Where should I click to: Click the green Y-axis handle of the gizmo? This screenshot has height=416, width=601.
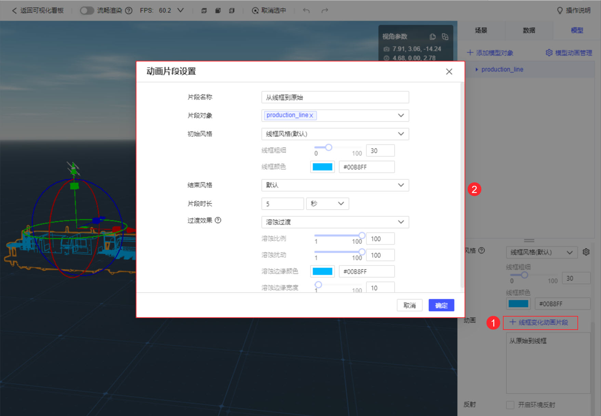(74, 186)
